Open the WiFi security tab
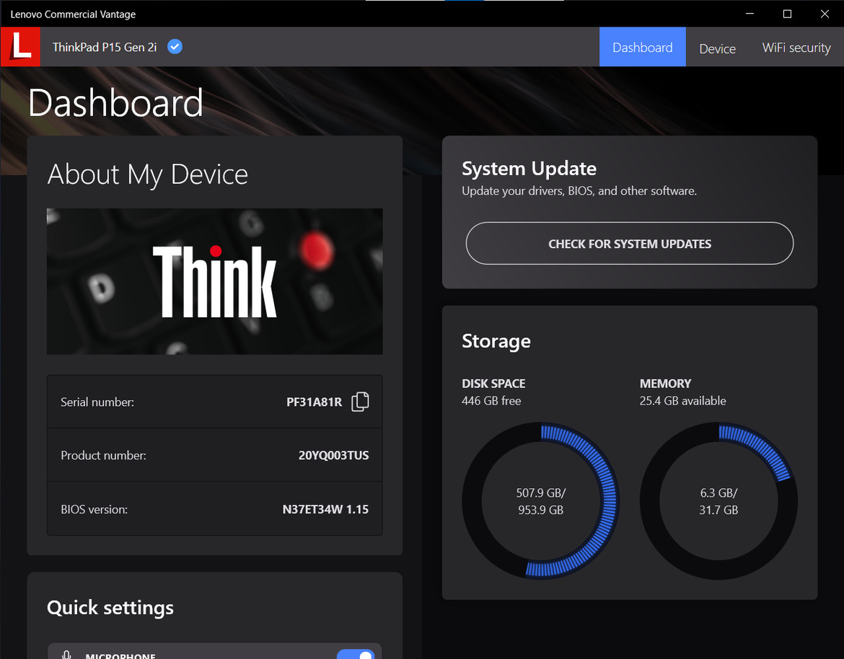 [x=796, y=48]
